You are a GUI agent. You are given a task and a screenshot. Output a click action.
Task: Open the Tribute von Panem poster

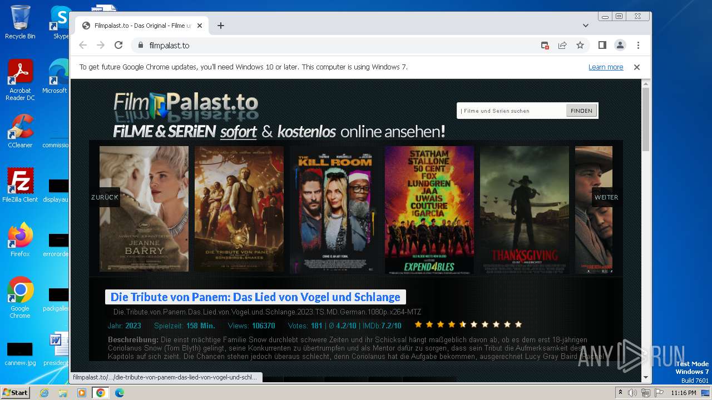coord(239,209)
